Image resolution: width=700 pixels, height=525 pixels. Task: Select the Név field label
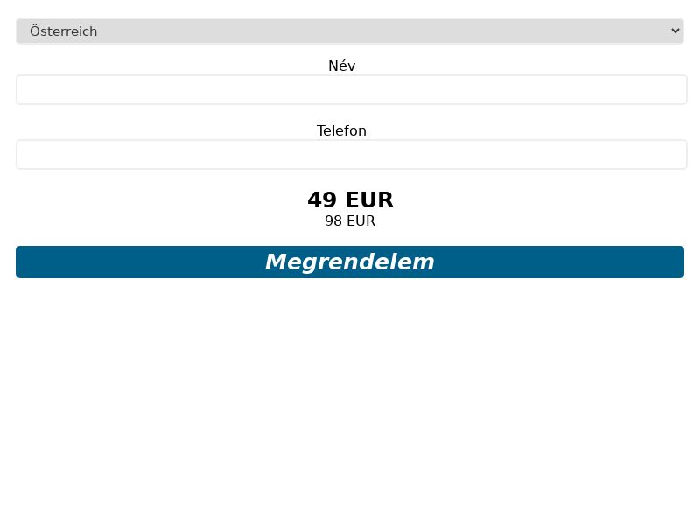[x=341, y=66]
